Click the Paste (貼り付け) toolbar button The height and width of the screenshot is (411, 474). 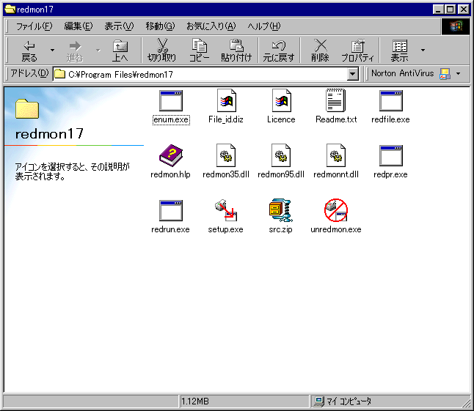coord(236,51)
